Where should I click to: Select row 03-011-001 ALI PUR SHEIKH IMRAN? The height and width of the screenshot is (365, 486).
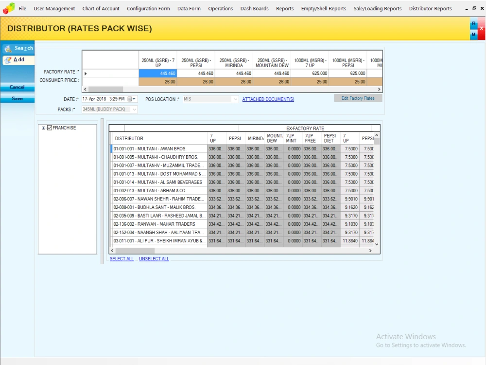[x=159, y=241]
